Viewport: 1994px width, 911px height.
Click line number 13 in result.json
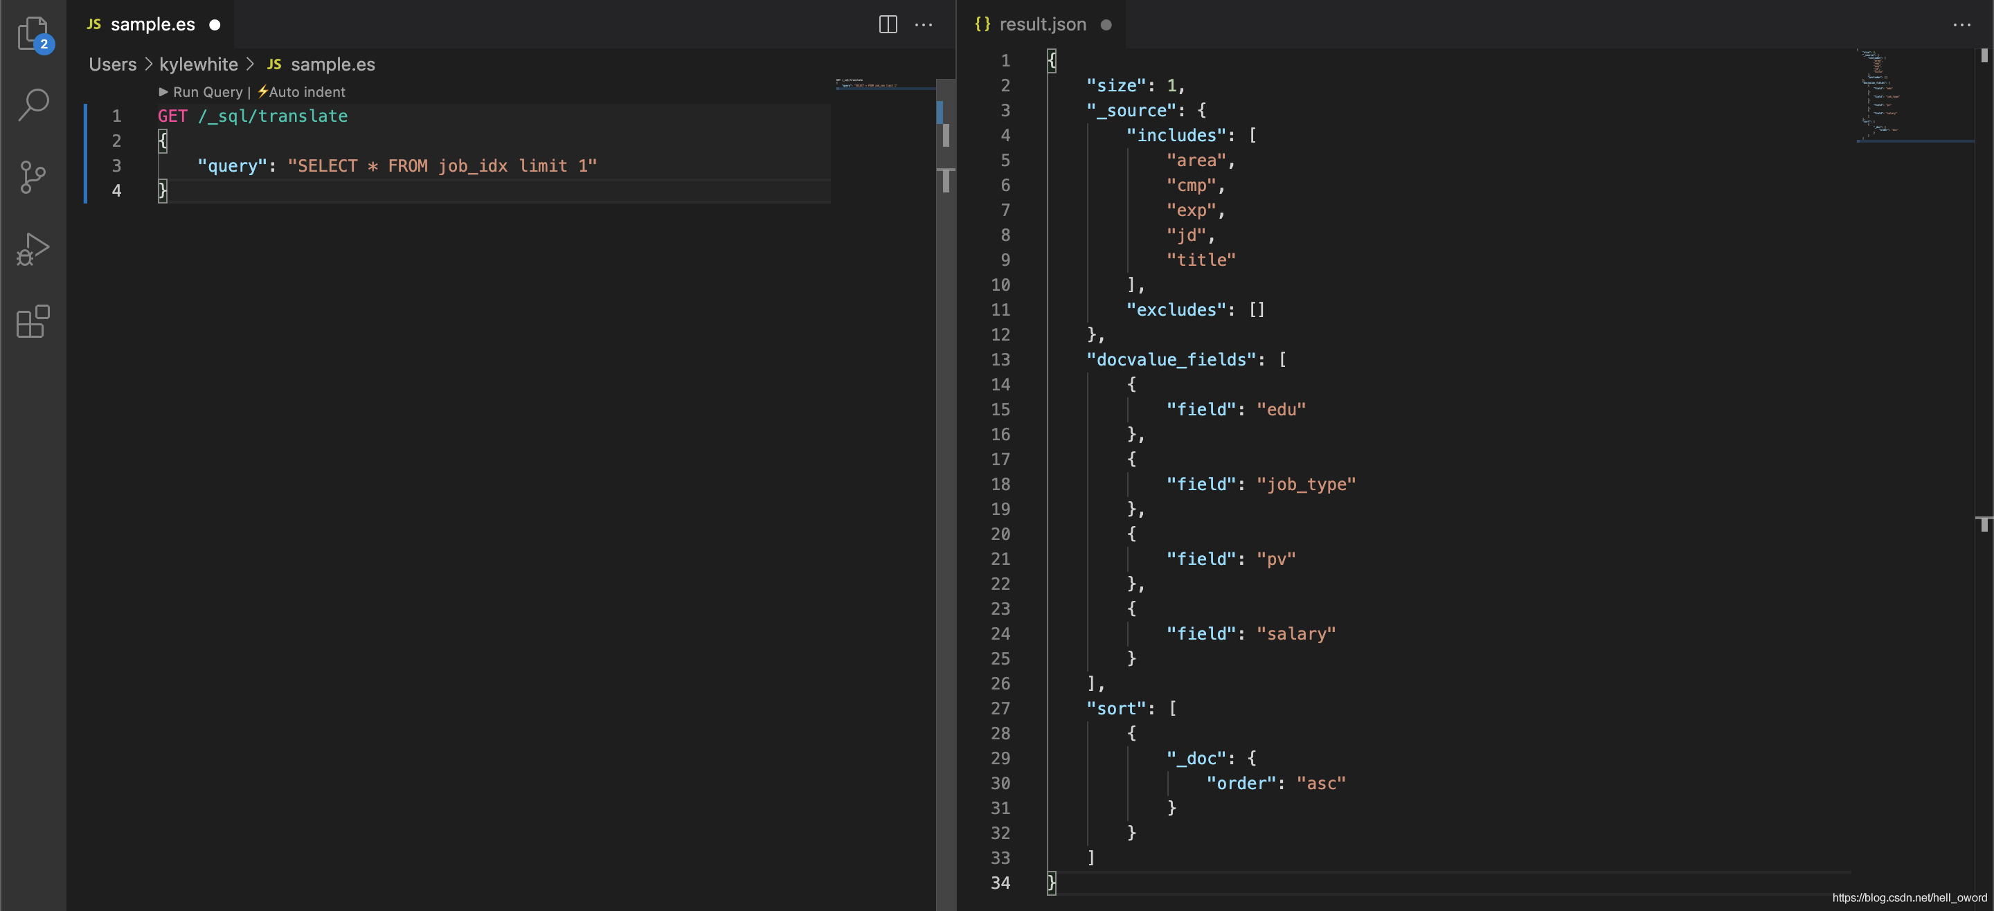(1000, 359)
